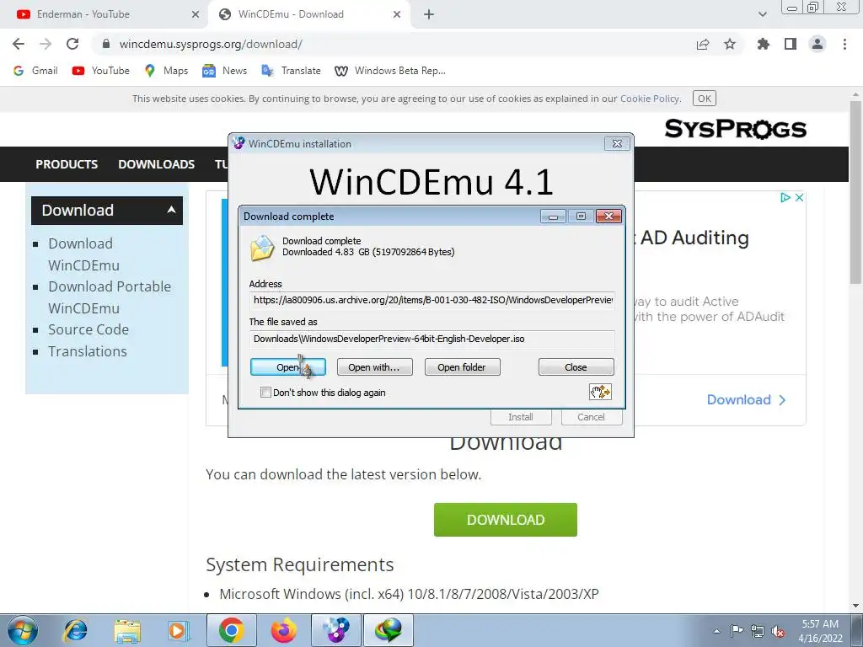Open a new tab with plus button
Viewport: 863px width, 647px height.
tap(429, 14)
